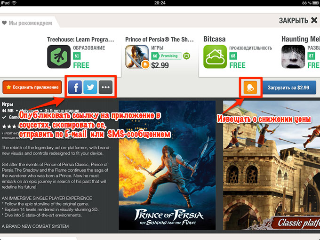Screen dimensions: 320x240
Task: Tap the Prince of Persia app icon
Action: pyautogui.click(x=137, y=56)
